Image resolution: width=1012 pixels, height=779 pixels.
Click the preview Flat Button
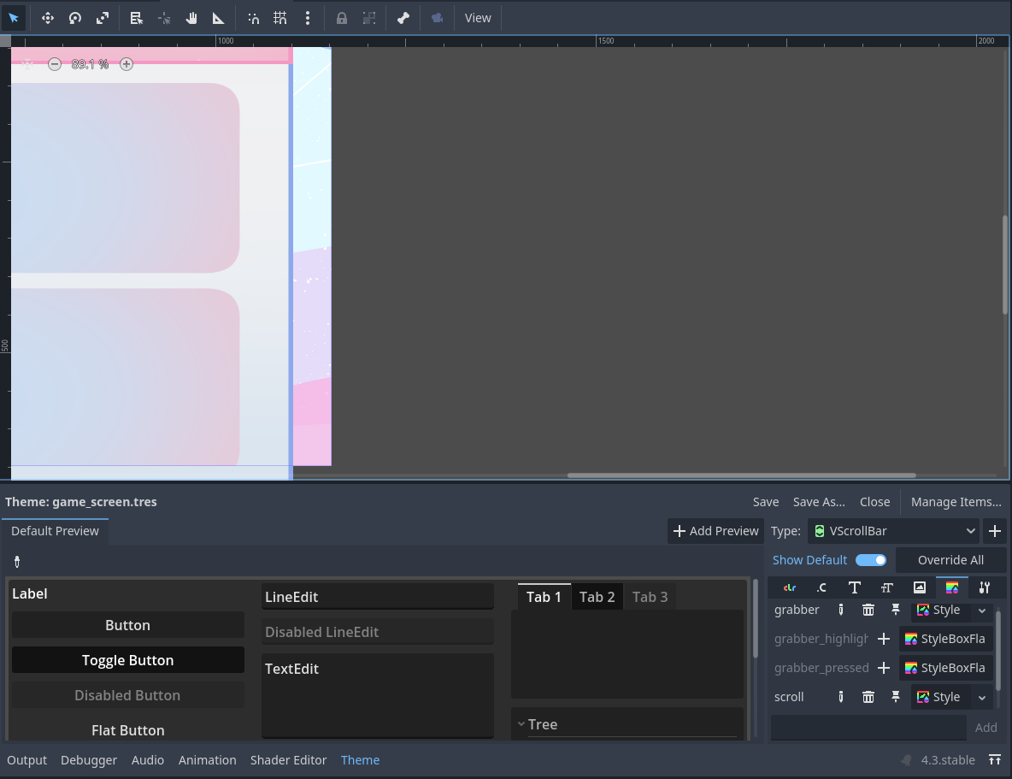click(x=128, y=730)
